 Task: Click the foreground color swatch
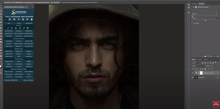(1, 66)
